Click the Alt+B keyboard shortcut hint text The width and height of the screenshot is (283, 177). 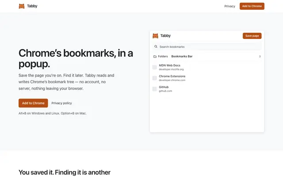point(53,113)
